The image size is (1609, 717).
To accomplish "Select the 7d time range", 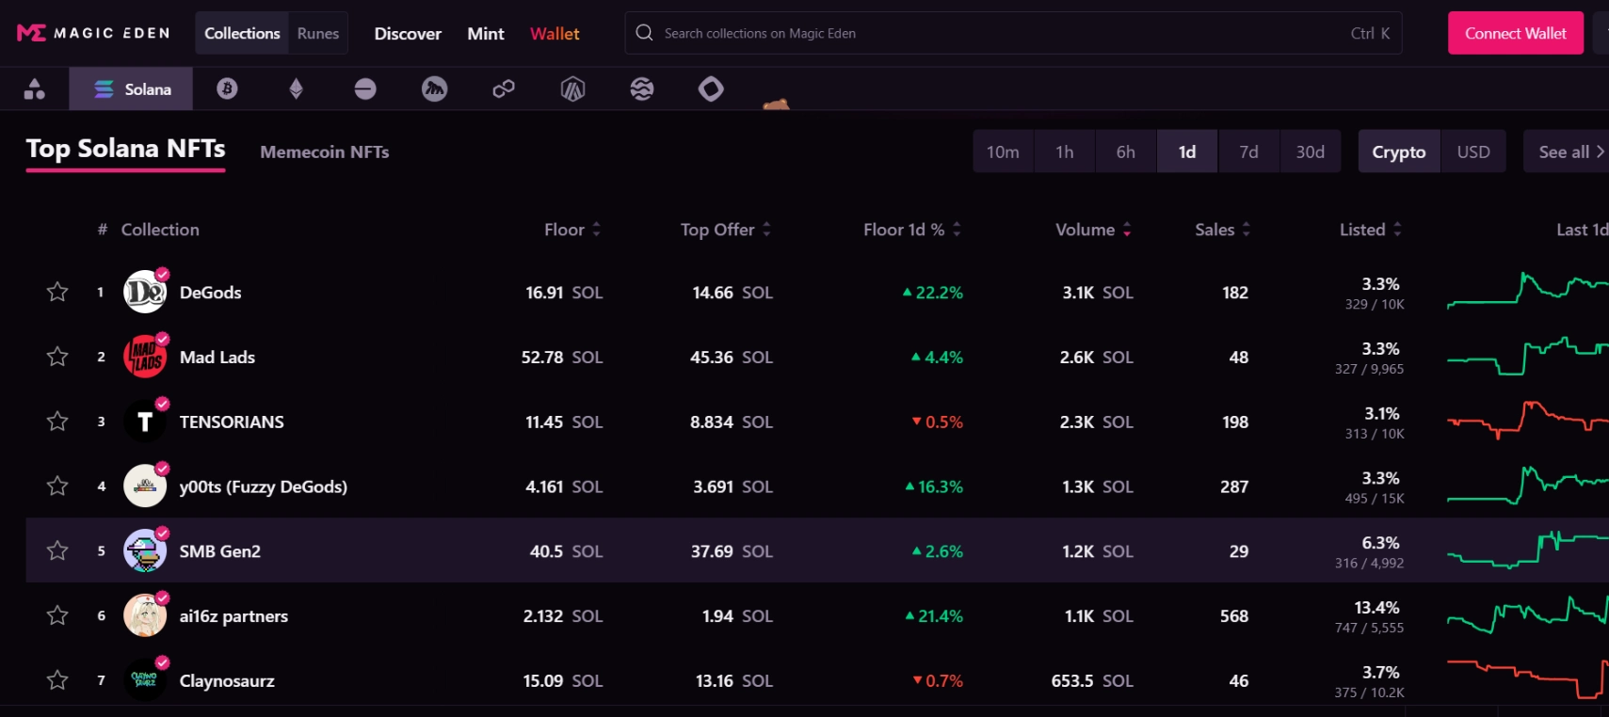I will coord(1249,151).
